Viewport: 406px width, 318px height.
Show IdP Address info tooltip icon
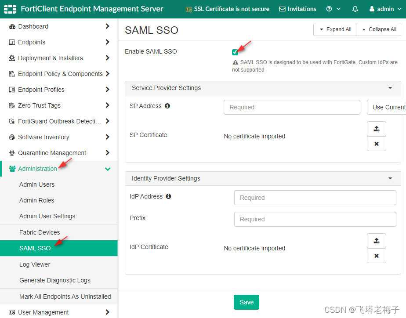coord(168,196)
